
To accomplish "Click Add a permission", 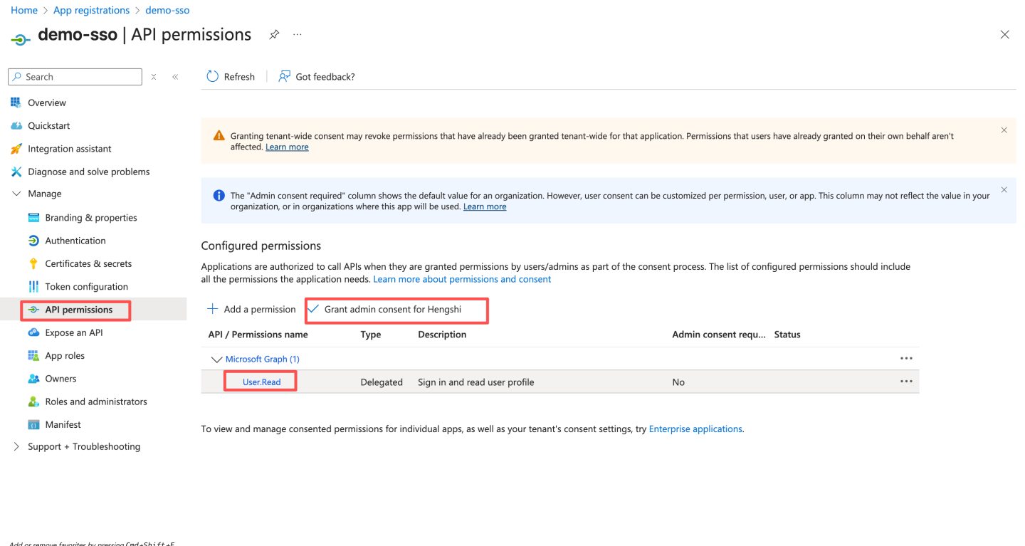I will [251, 310].
